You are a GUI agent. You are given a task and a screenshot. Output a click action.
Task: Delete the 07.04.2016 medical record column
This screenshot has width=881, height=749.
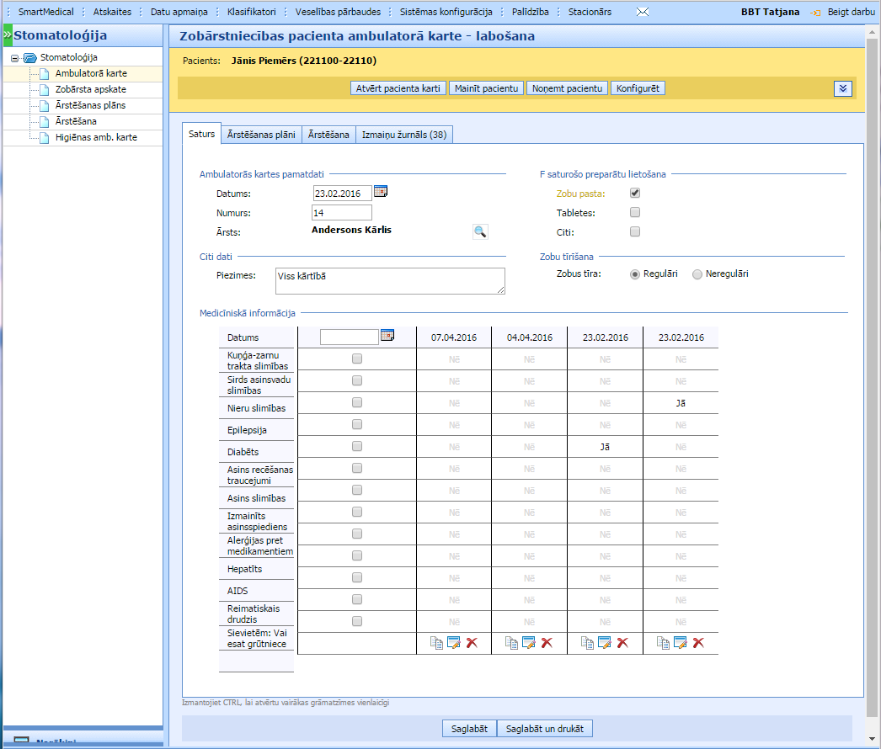pos(472,643)
